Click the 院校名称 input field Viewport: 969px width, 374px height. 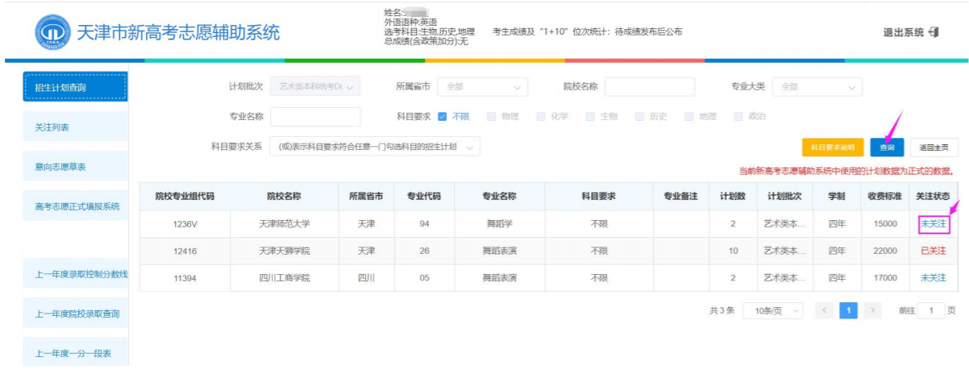(649, 87)
